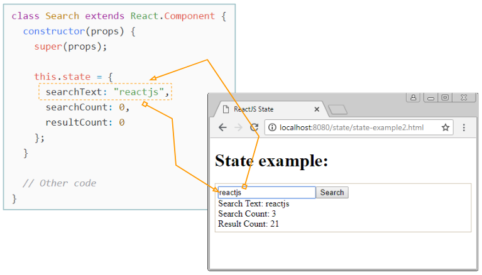Click the Search button
This screenshot has width=482, height=275.
click(332, 192)
